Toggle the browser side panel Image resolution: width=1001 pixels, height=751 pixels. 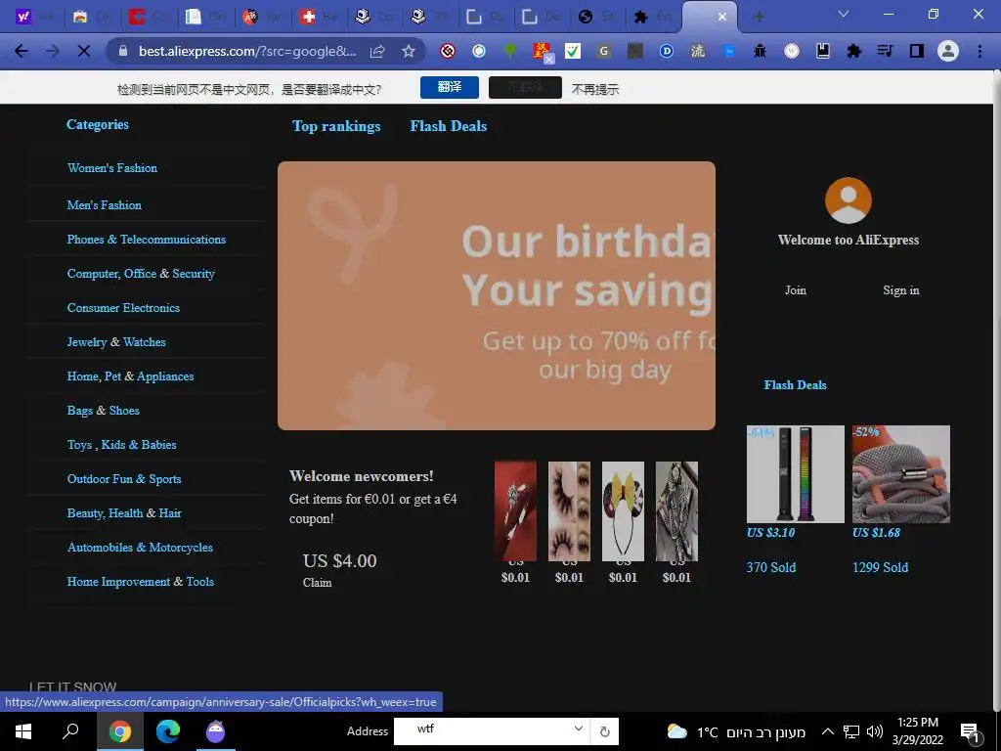point(917,51)
